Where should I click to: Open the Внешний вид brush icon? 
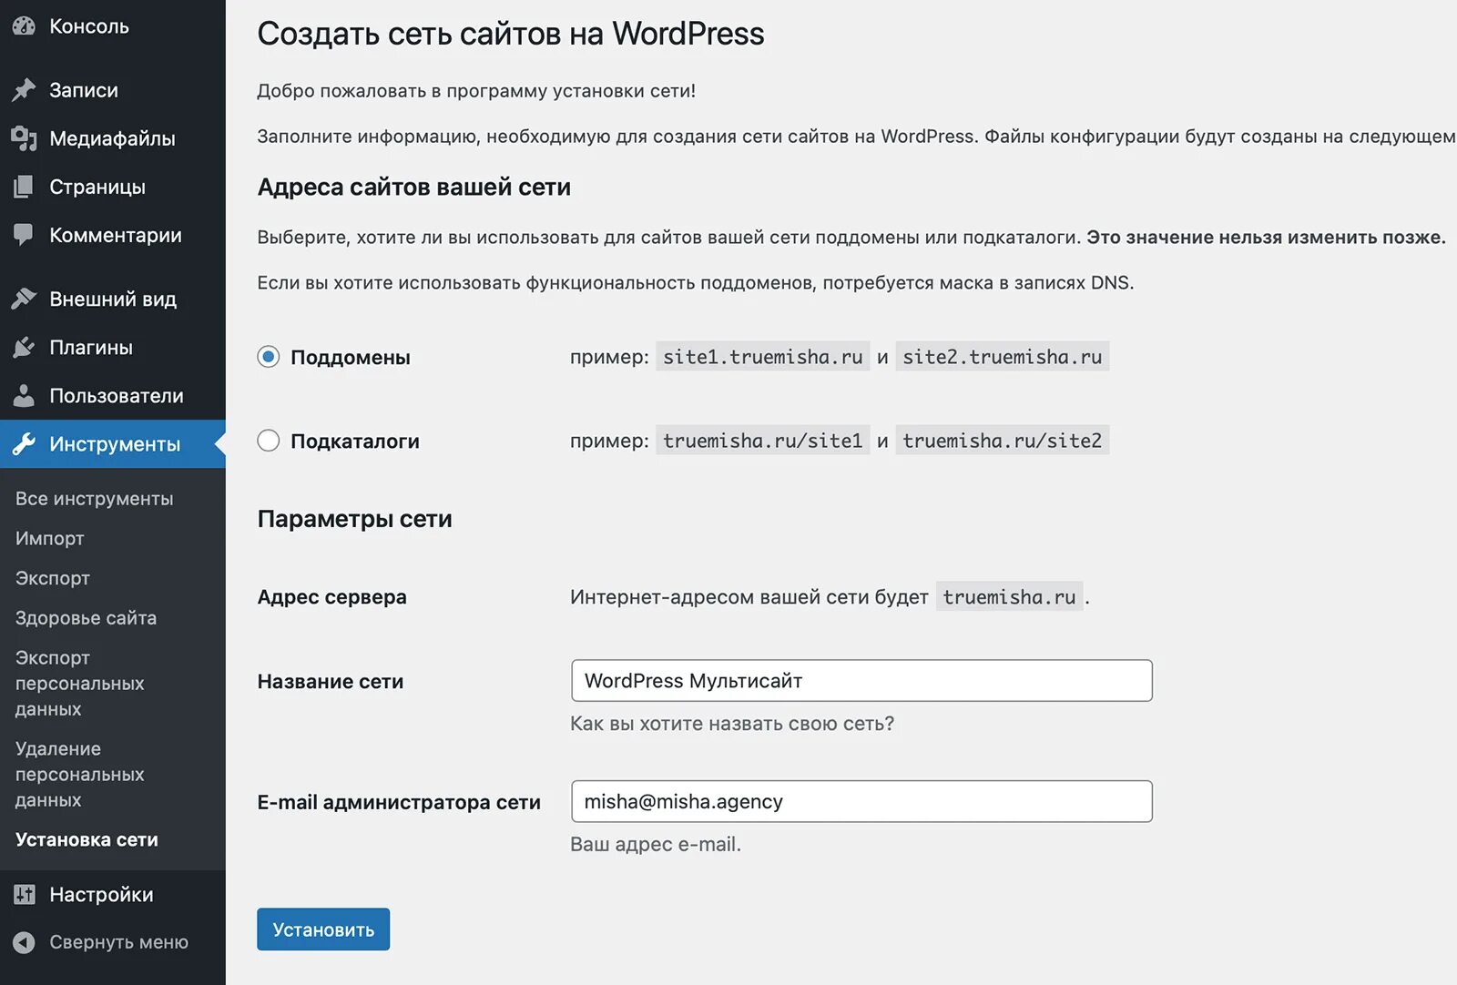pyautogui.click(x=24, y=299)
